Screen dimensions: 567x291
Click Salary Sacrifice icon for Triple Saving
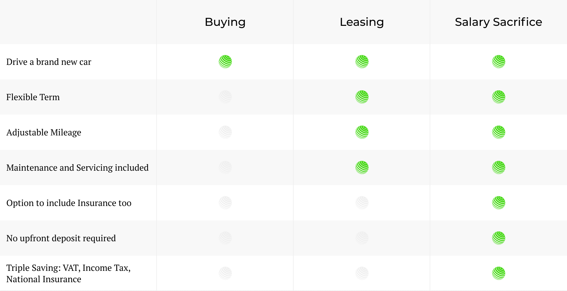499,273
